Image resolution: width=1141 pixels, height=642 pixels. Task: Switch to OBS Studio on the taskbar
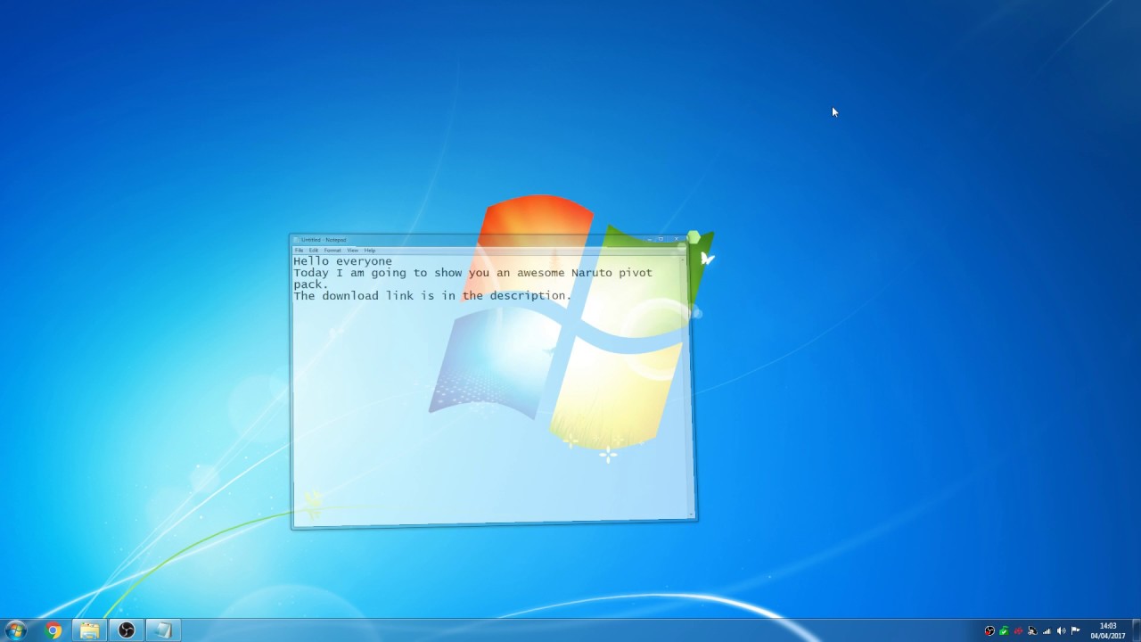127,630
